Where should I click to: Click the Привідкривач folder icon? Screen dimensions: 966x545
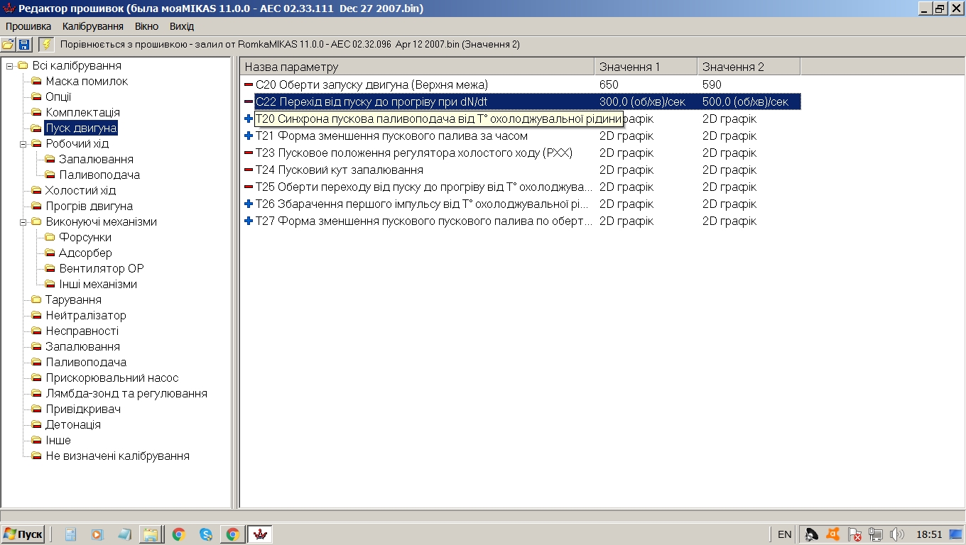coord(36,409)
